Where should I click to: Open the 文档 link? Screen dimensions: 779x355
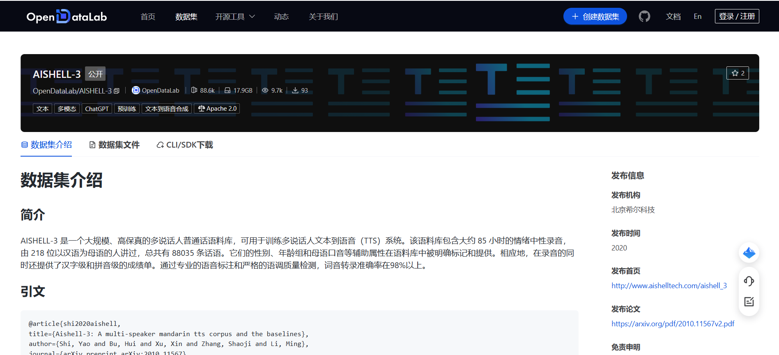coord(673,16)
